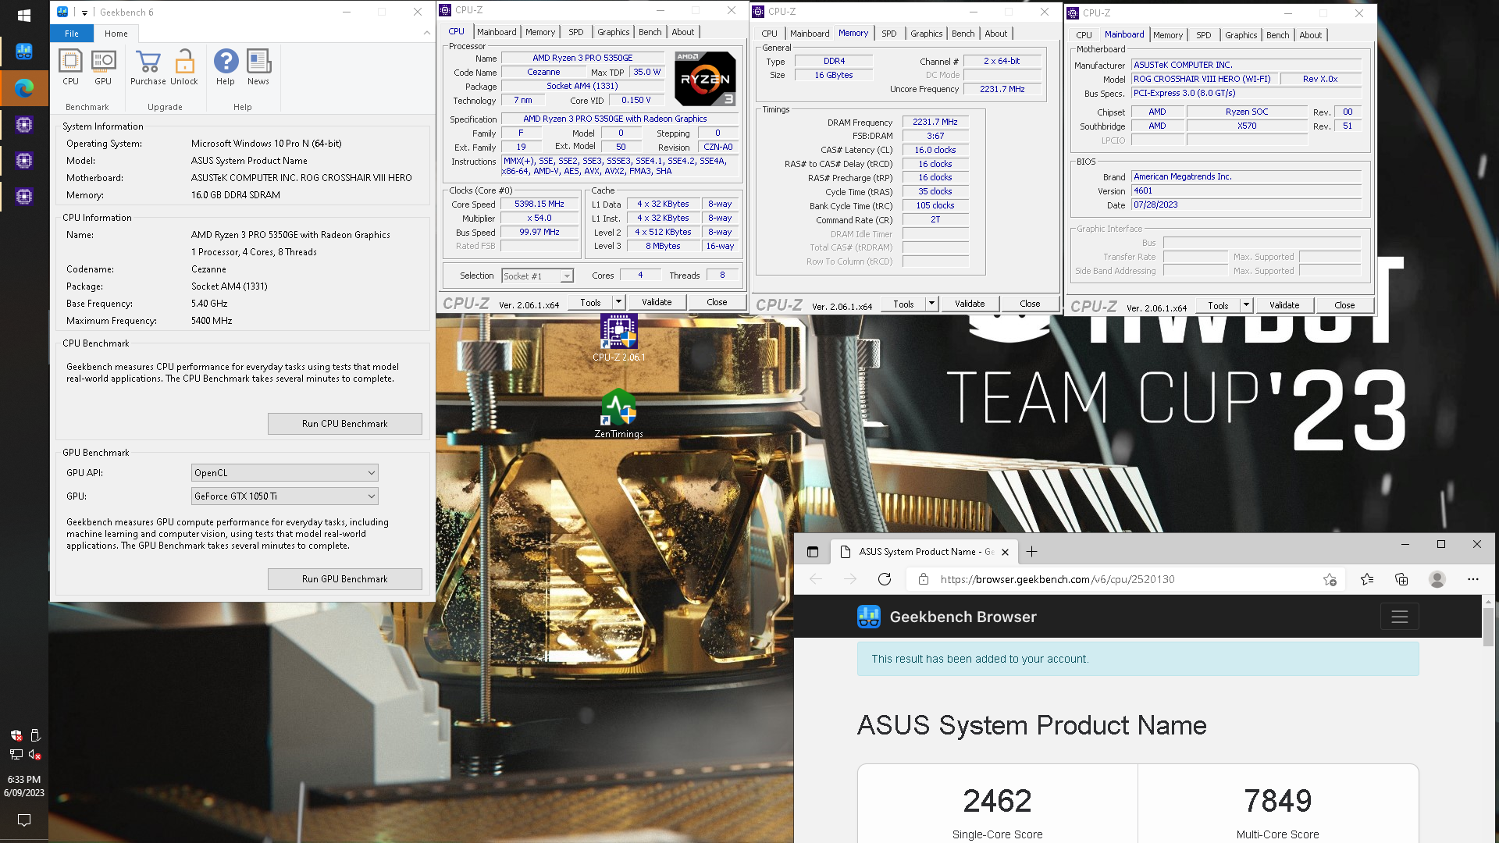Open the ZenTimings desktop shortcut
This screenshot has height=843, width=1499.
click(618, 414)
